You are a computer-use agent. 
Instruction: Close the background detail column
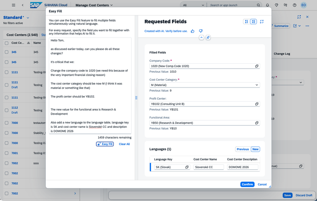point(307,17)
